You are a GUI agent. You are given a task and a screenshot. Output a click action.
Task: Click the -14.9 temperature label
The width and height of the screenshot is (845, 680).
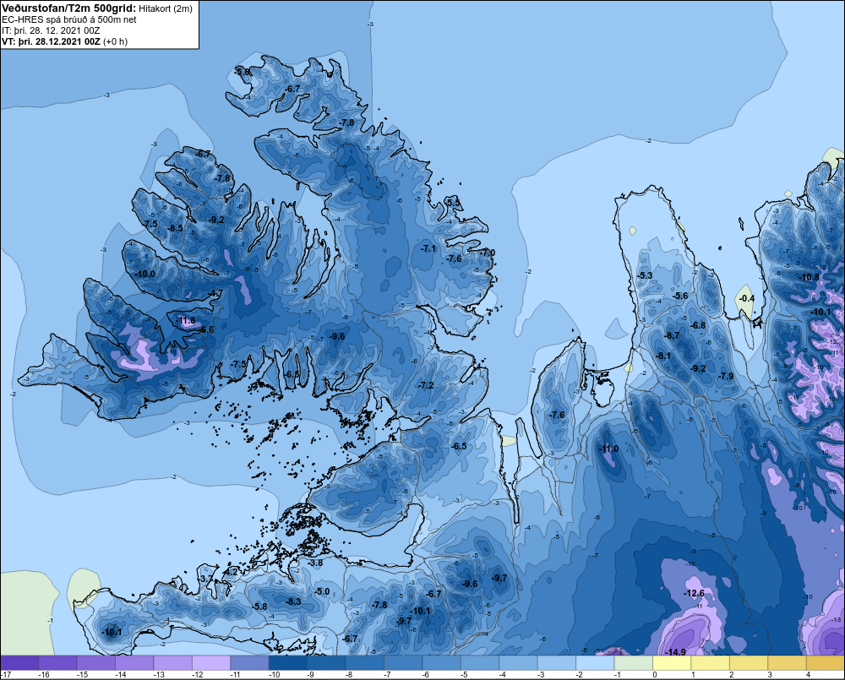point(676,651)
